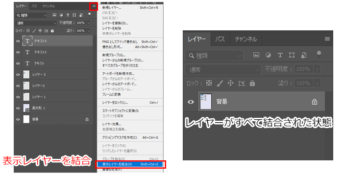The width and height of the screenshot is (343, 176).
Task: Toggle visibility of the テキスト layer
Action: [18, 64]
